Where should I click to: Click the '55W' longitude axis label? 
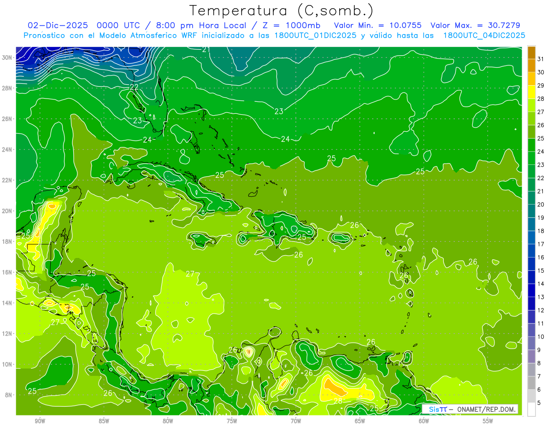[488, 421]
